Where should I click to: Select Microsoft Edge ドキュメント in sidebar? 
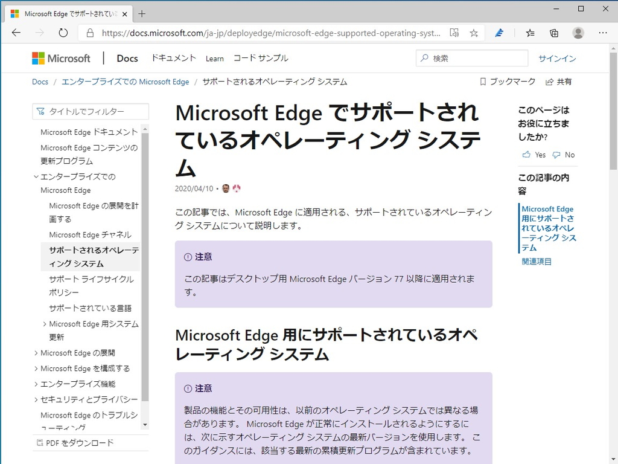(89, 132)
